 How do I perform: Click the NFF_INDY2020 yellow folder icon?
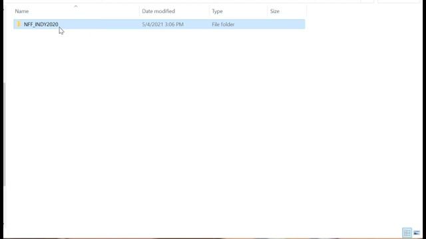[19, 24]
